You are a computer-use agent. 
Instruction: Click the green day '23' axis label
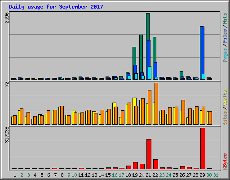(x=162, y=175)
